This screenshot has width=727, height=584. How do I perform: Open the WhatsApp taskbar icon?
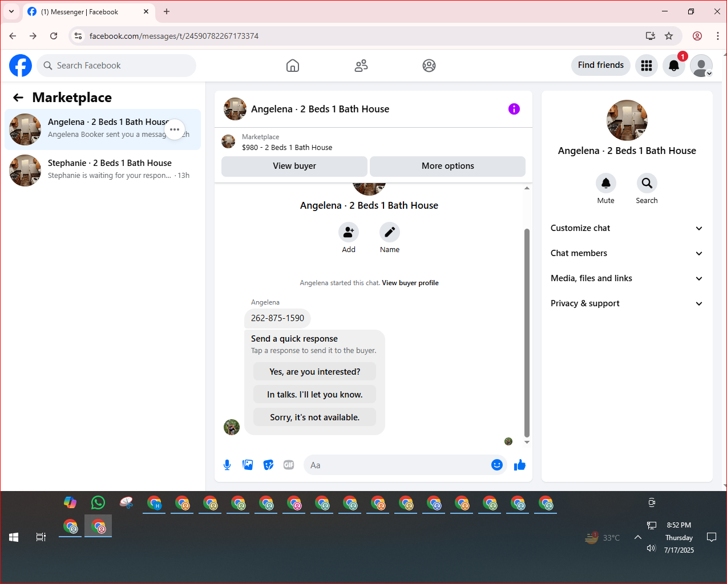[x=98, y=502]
